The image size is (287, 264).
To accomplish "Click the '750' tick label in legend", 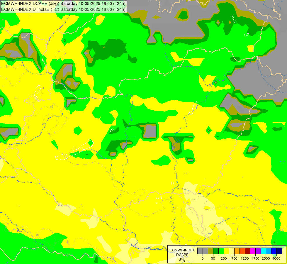I will coord(234,258).
